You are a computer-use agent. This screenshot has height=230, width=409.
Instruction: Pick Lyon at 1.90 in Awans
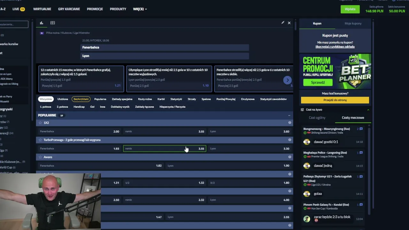click(228, 166)
